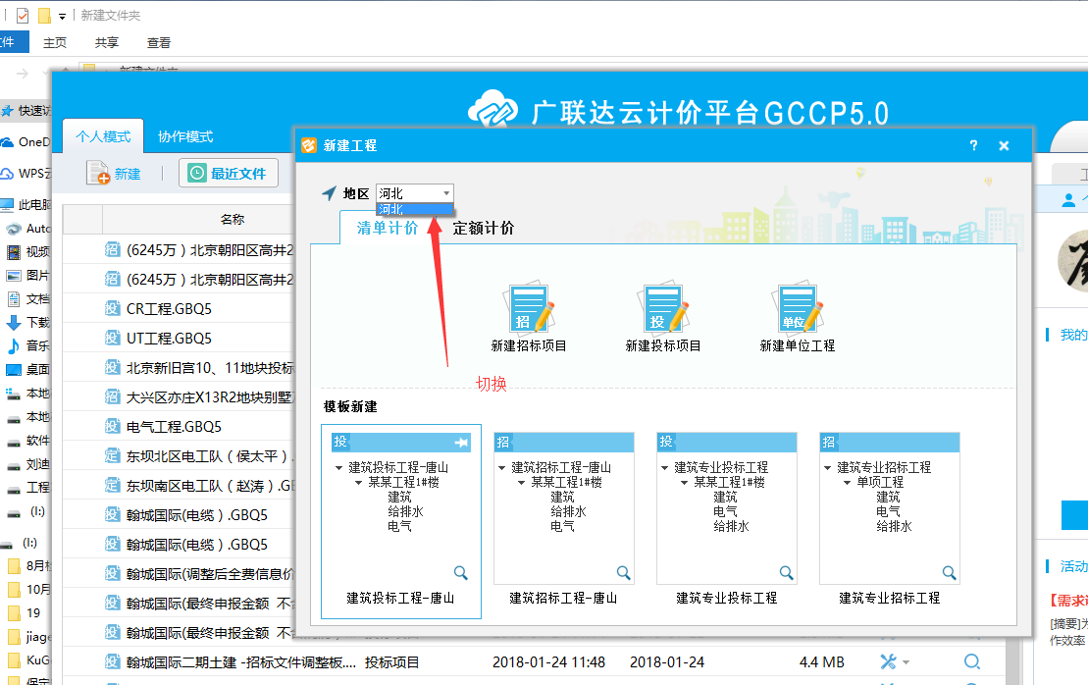Click 音乐 in Explorer sidebar
Viewport: 1088px width, 685px height.
(x=27, y=345)
